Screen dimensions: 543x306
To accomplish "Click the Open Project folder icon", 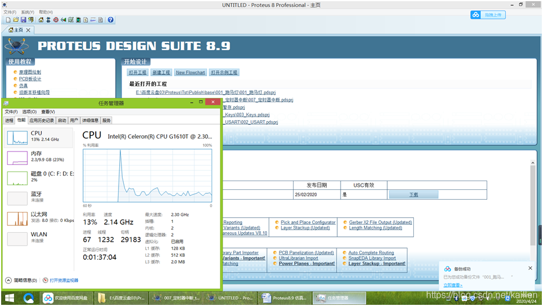I will click(16, 20).
